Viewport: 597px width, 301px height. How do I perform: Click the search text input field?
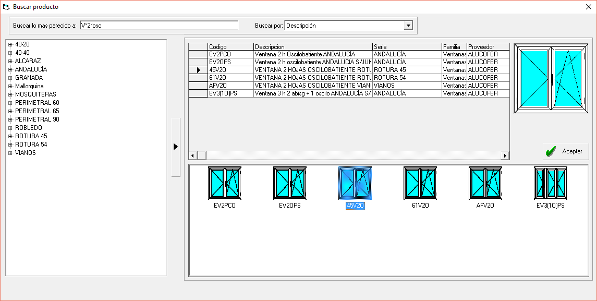click(x=159, y=26)
